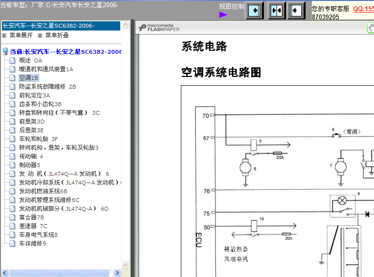Click the page icon beside 差速器 7C
This screenshot has height=277, width=374.
coord(13,226)
